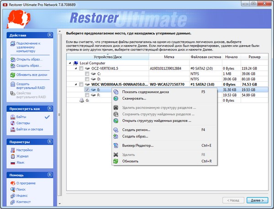Click the G: optical drive icon
274x209 pixels.
click(x=82, y=100)
